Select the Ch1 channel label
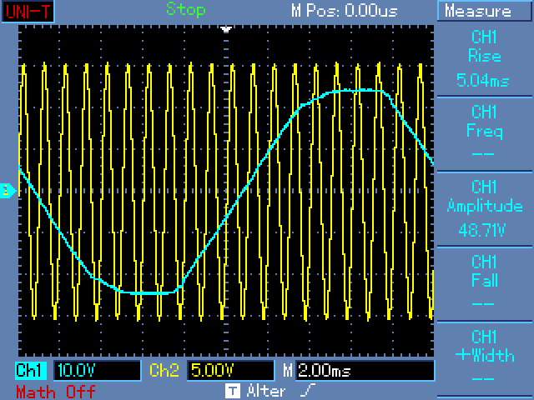Image resolution: width=534 pixels, height=400 pixels. (x=30, y=370)
